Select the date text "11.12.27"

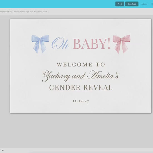point(81,101)
